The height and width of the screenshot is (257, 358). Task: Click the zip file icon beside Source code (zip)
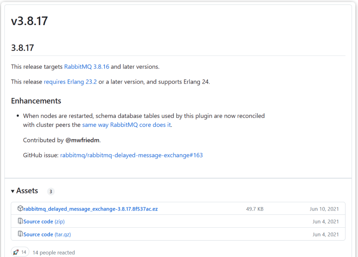(20, 221)
